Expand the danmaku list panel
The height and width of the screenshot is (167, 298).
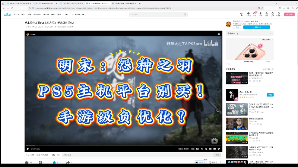250,33
